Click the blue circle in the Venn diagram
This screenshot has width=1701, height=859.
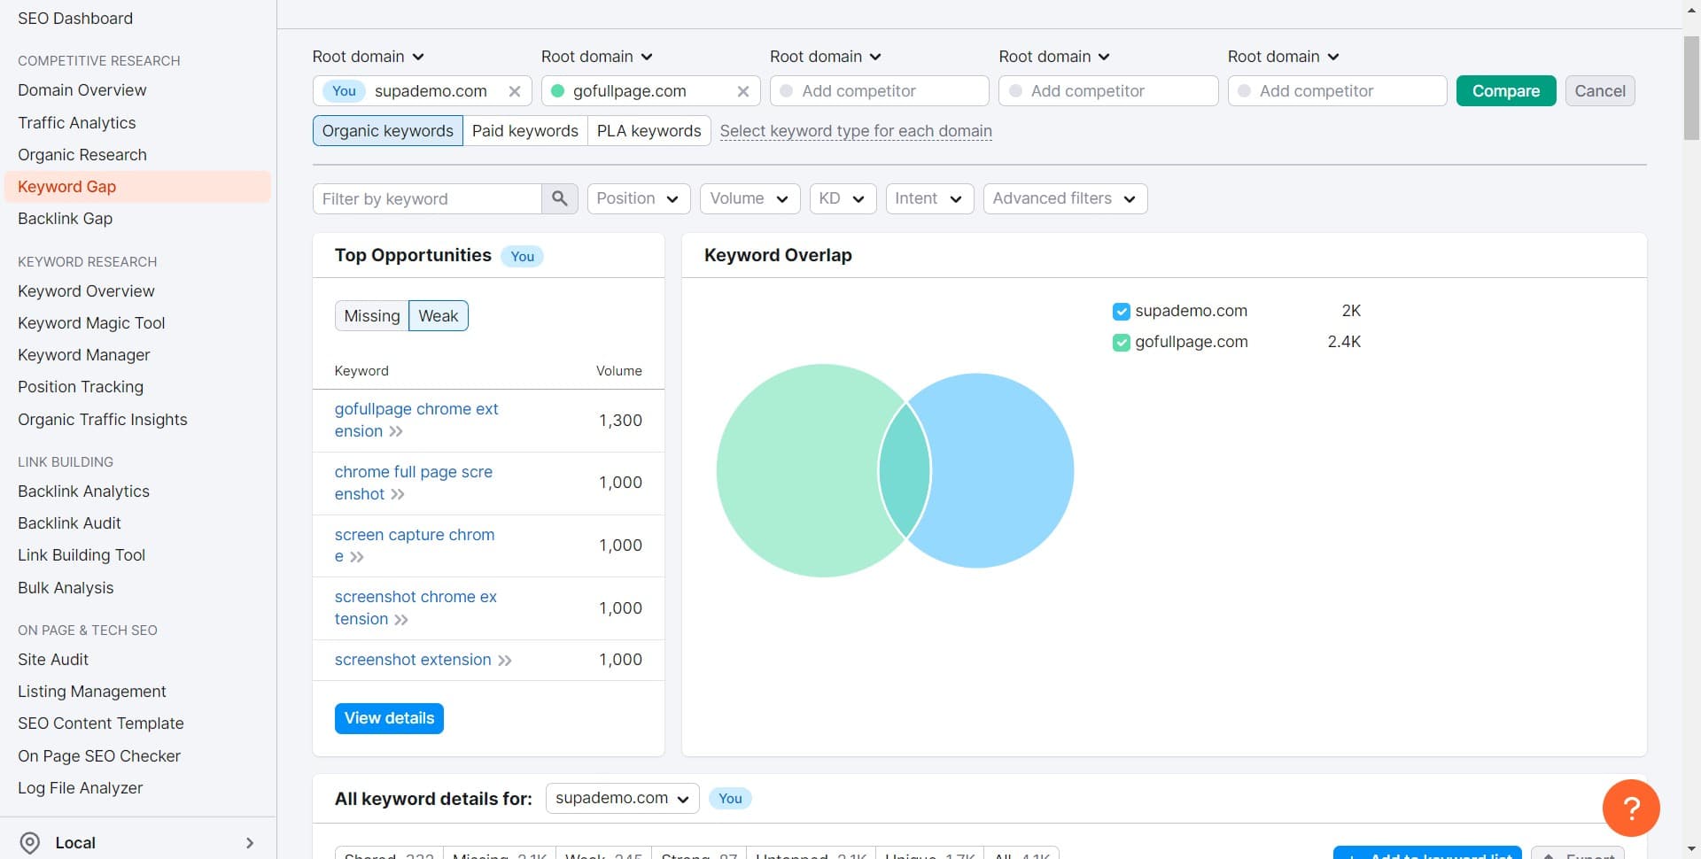tap(1001, 470)
